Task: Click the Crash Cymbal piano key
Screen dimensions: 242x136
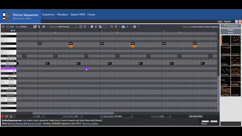Action: click(x=9, y=59)
